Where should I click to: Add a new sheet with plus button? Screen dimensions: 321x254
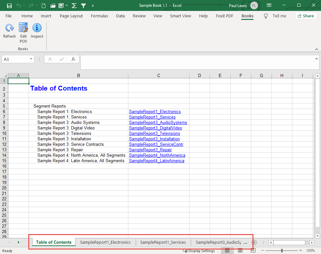pyautogui.click(x=254, y=242)
